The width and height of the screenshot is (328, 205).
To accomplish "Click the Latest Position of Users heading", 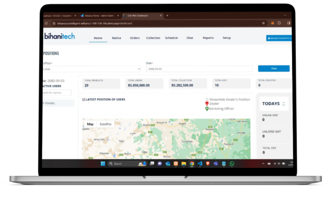I will coord(105,100).
